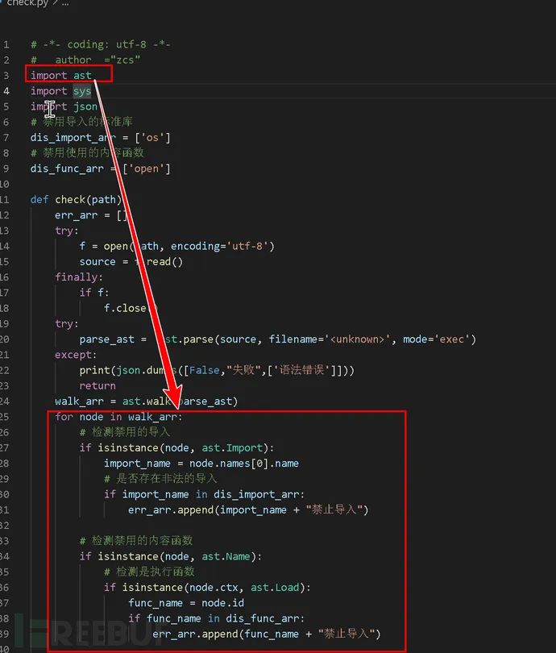Click the 'return' statement on line 23
This screenshot has height=653, width=556.
[97, 385]
